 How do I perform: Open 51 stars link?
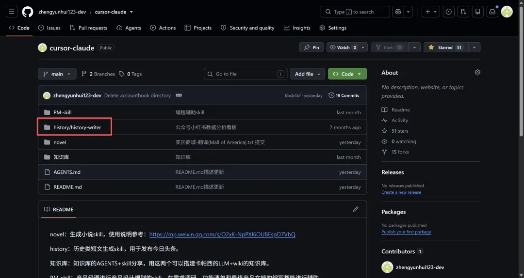pyautogui.click(x=395, y=131)
